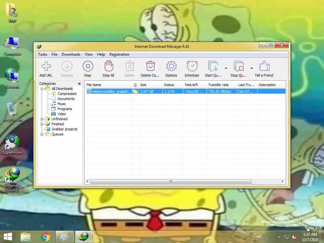Select the holoiso-installer_snapsh... download row
This screenshot has width=324, height=243.
click(x=185, y=91)
